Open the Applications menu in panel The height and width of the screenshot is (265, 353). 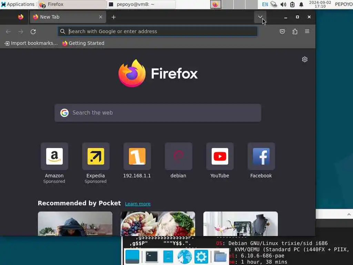(x=19, y=4)
